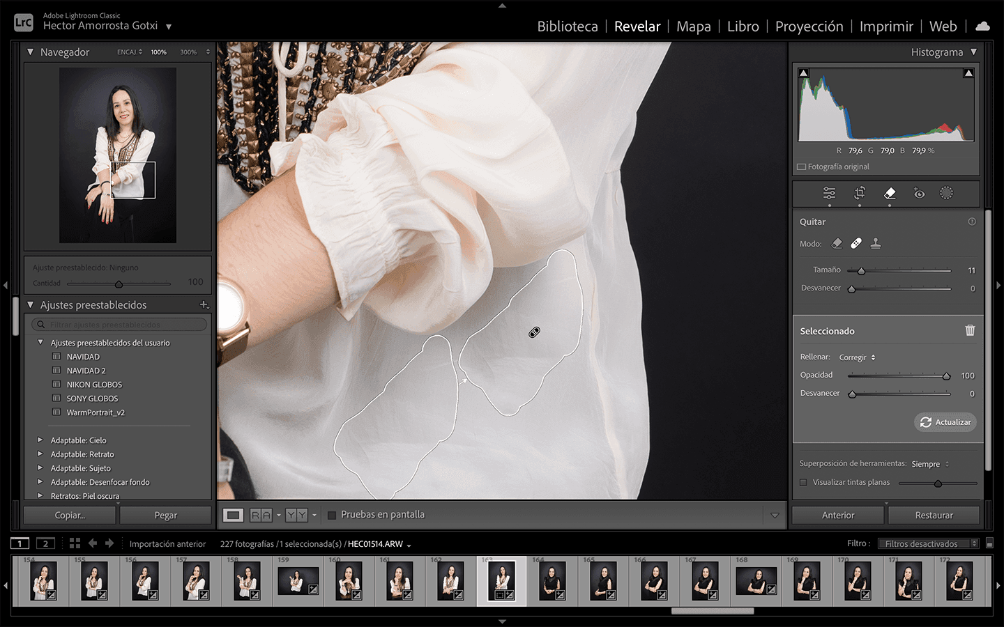Adjust the Opacidad slider handle
Image resolution: width=1004 pixels, height=627 pixels.
(x=946, y=376)
